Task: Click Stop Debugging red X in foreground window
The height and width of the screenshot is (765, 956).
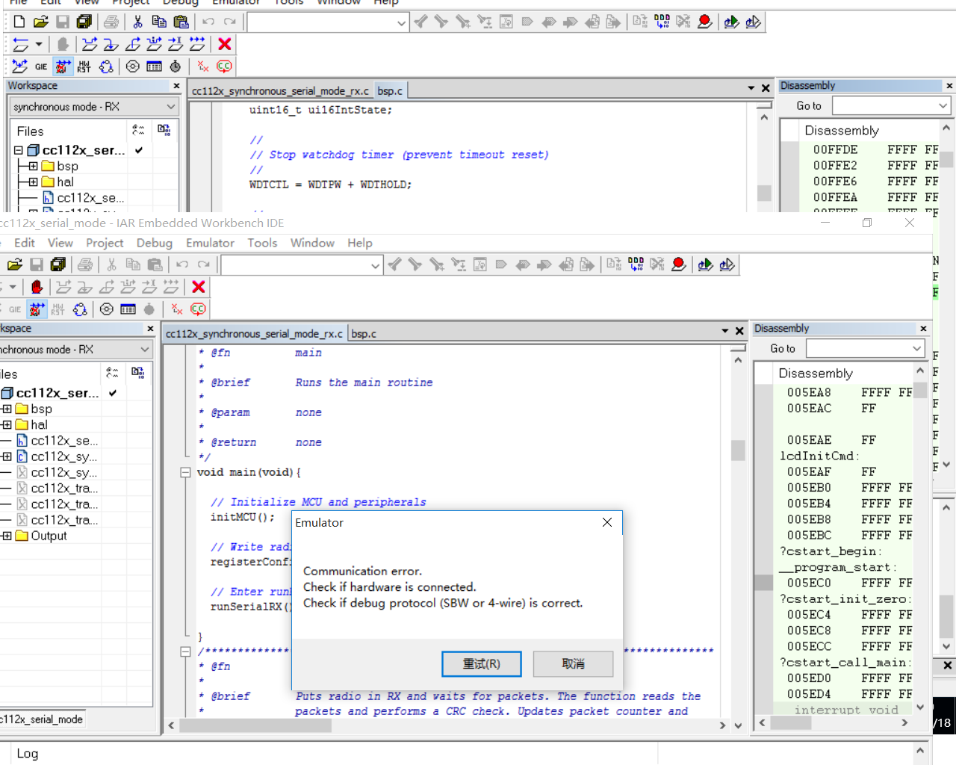Action: (x=199, y=287)
